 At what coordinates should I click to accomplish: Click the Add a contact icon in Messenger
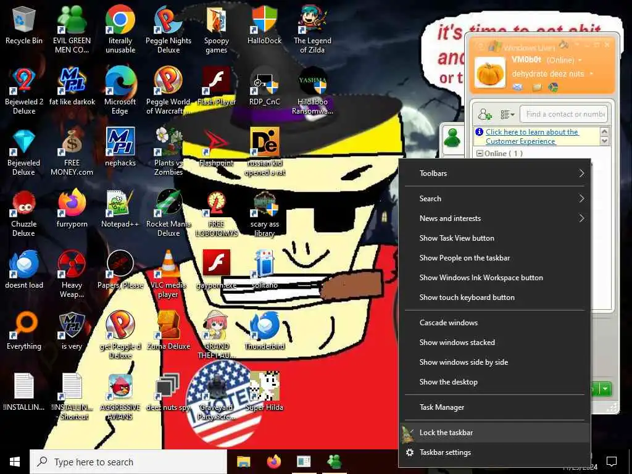(484, 114)
